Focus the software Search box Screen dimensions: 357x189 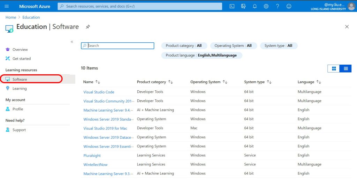[x=117, y=46]
